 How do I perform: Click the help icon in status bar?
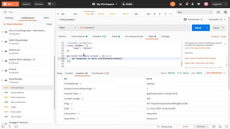click(227, 126)
